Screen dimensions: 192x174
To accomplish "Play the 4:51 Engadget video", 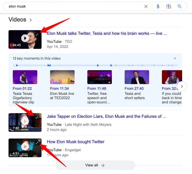I will pos(25,146).
